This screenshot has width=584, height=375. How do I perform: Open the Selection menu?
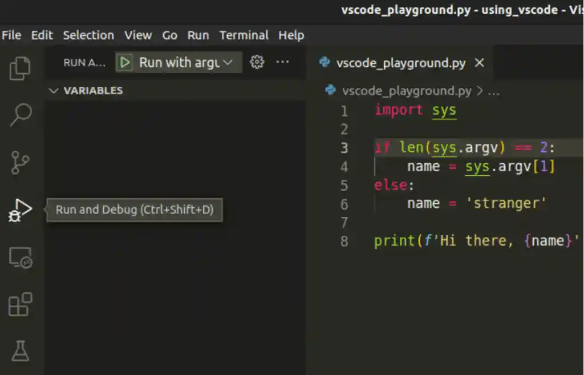click(x=88, y=35)
